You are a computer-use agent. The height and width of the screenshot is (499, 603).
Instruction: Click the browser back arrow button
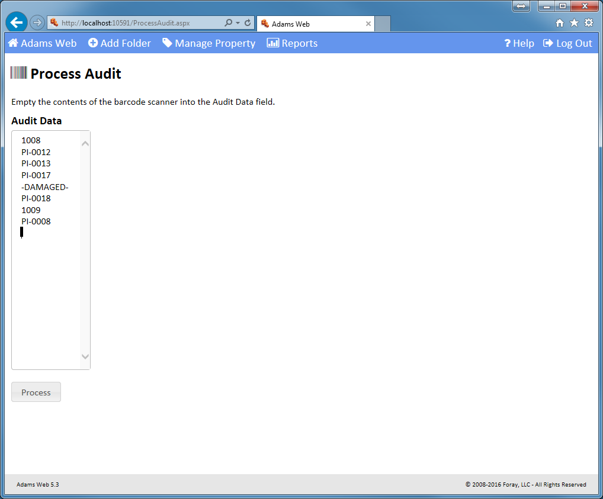click(x=17, y=22)
